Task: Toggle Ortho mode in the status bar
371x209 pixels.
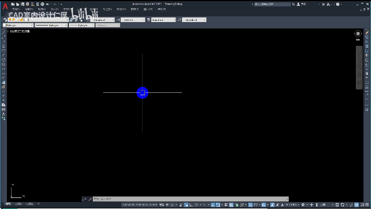Action: pos(191,205)
